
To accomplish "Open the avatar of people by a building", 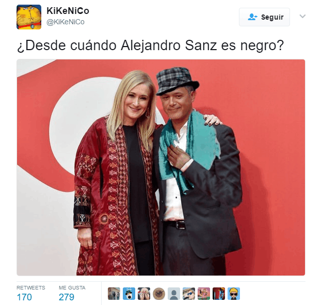I will point(114,294).
